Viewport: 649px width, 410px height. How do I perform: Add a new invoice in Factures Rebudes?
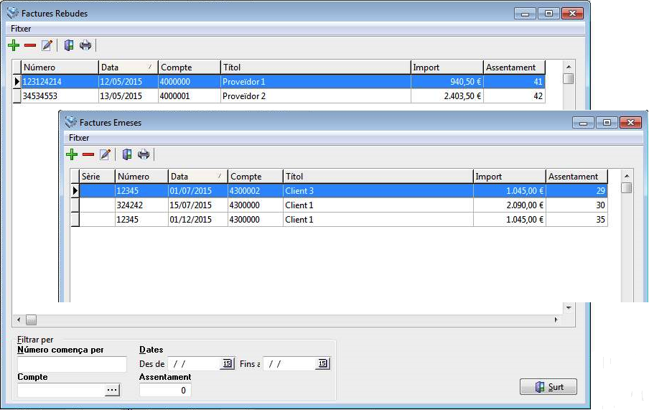coord(14,45)
